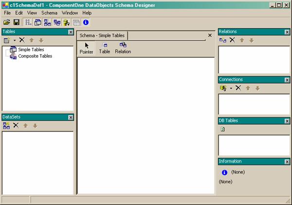
Task: Open the Schema menu
Action: click(49, 13)
